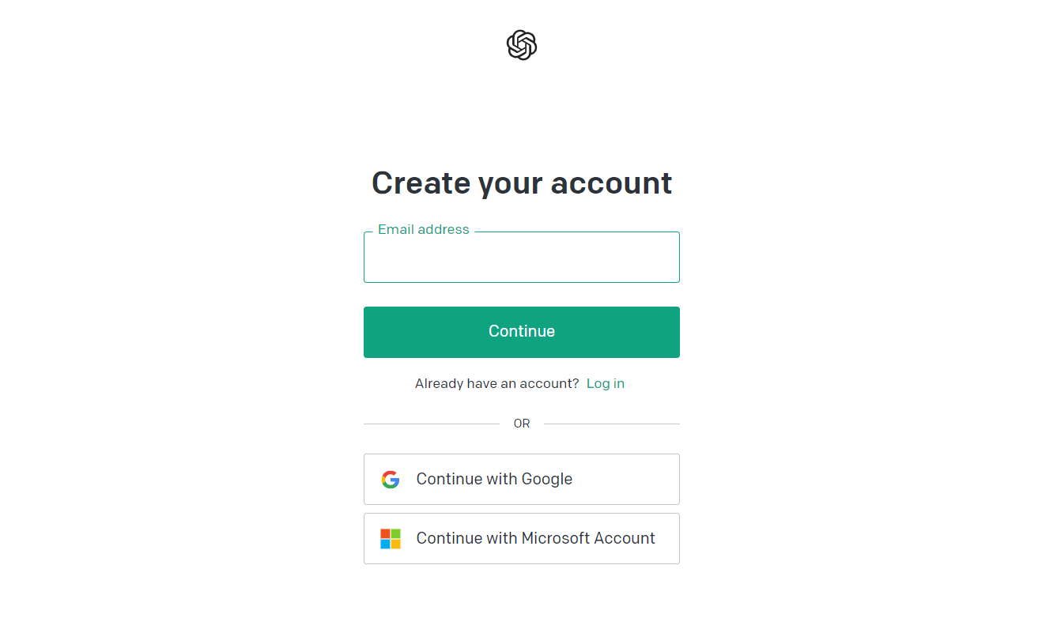Click the "Already have an account?" text
The image size is (1042, 629).
496,384
